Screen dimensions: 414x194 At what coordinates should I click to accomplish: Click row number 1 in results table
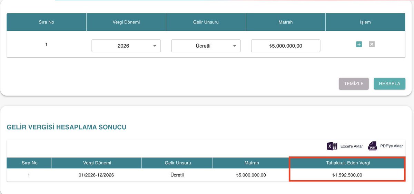(29, 175)
